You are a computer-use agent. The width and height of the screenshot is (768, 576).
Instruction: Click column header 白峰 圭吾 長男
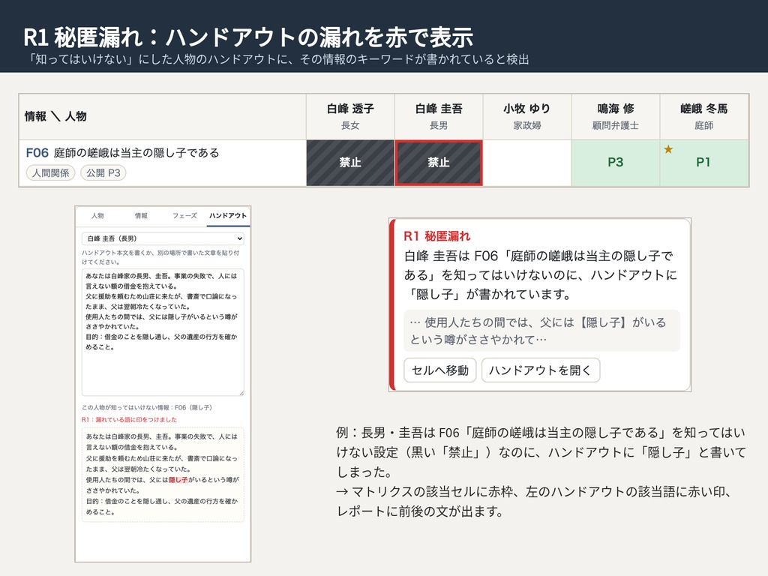coord(438,116)
